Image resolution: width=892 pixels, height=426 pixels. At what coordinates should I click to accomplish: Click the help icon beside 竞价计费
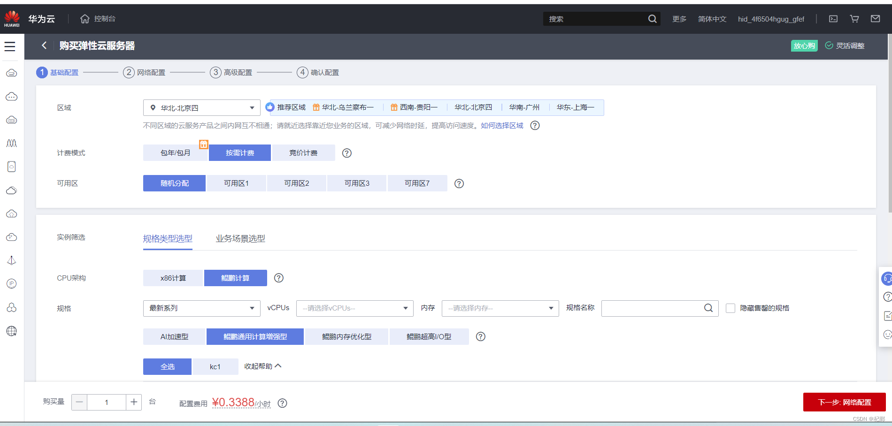[347, 153]
